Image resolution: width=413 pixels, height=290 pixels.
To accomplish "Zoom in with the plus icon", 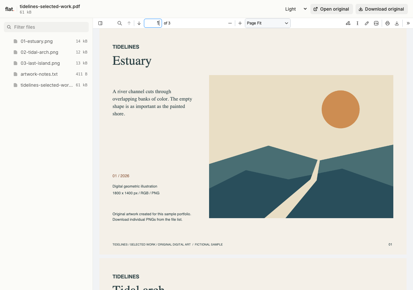I will (240, 23).
